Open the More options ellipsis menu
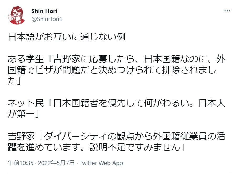Viewport: 236px width, 174px height. tap(227, 11)
